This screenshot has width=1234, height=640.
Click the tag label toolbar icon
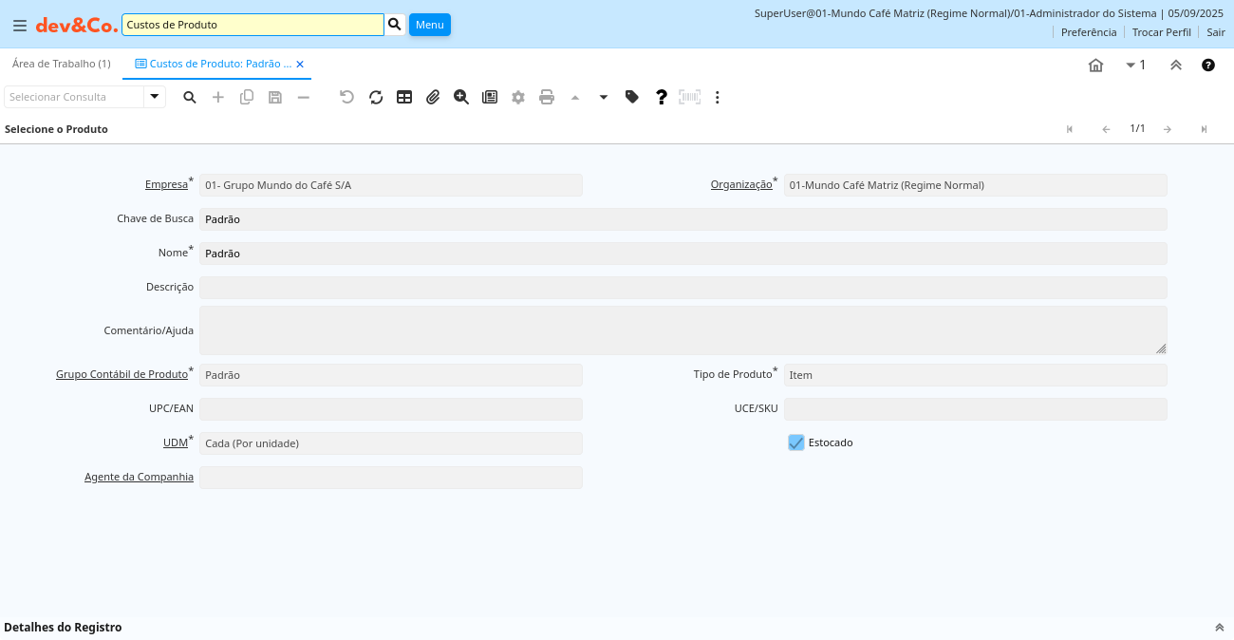tap(632, 97)
